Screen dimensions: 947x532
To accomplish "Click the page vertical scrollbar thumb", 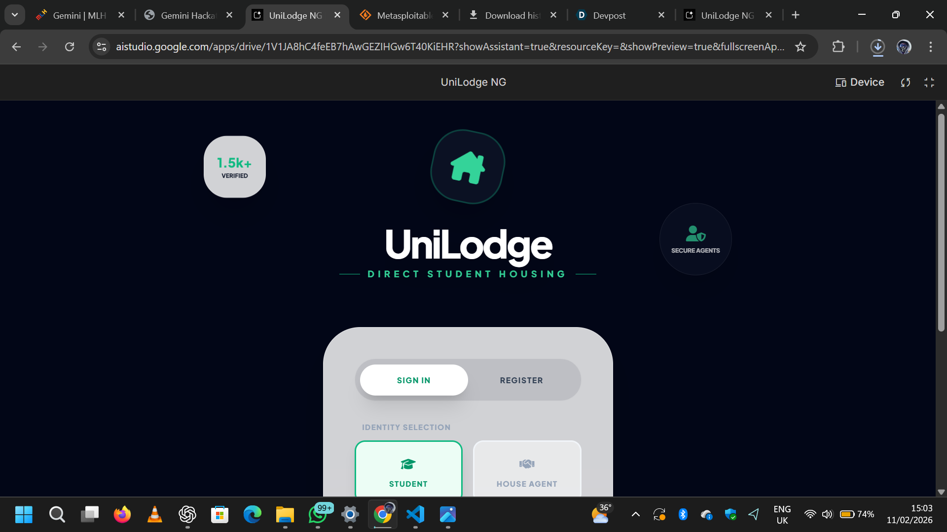I will pos(941,222).
